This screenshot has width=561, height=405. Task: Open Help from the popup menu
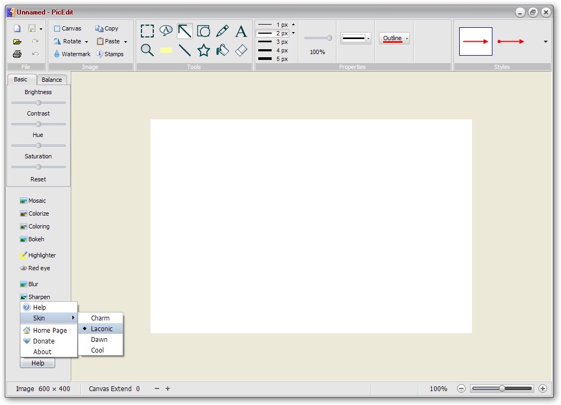click(x=49, y=307)
